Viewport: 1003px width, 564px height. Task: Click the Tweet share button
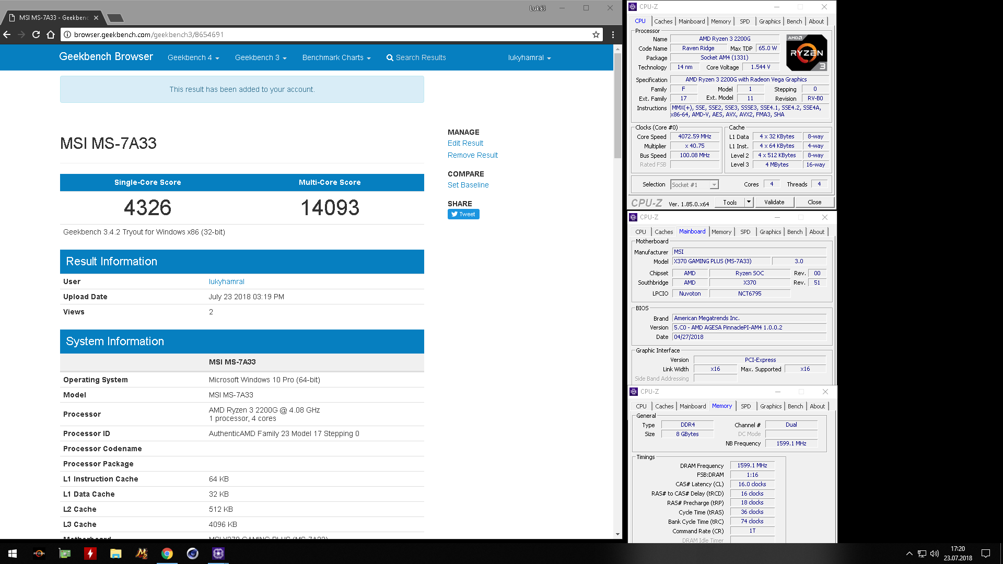463,214
